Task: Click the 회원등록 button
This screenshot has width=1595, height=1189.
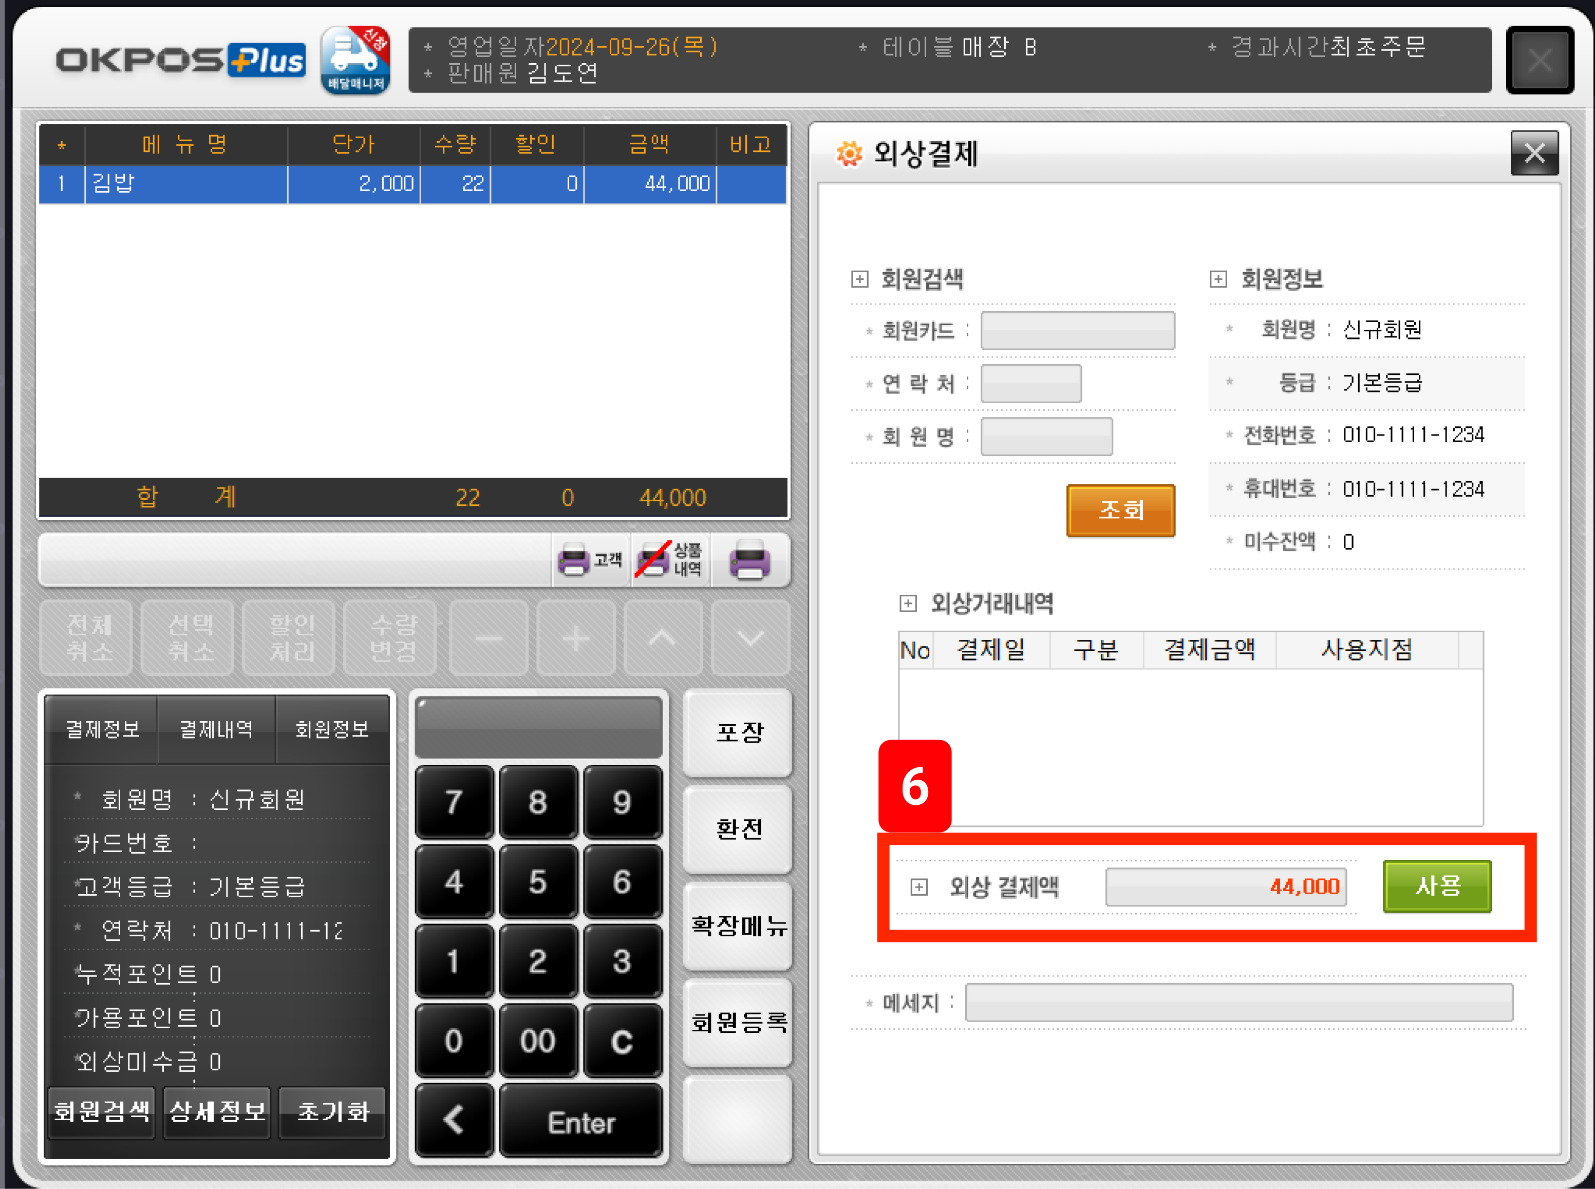Action: coord(739,1022)
